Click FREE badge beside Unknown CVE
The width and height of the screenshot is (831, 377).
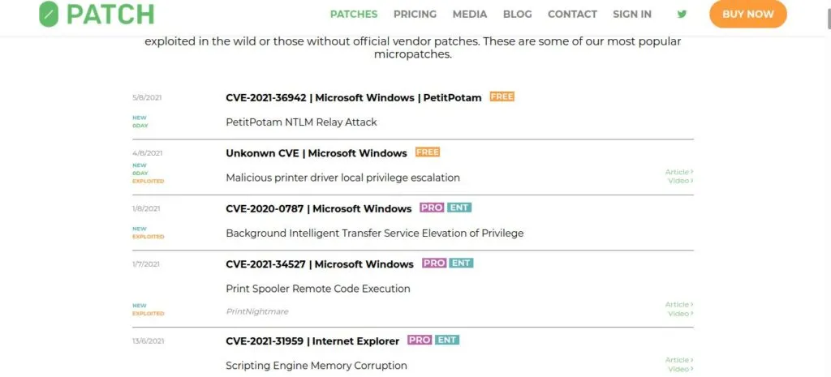coord(427,152)
